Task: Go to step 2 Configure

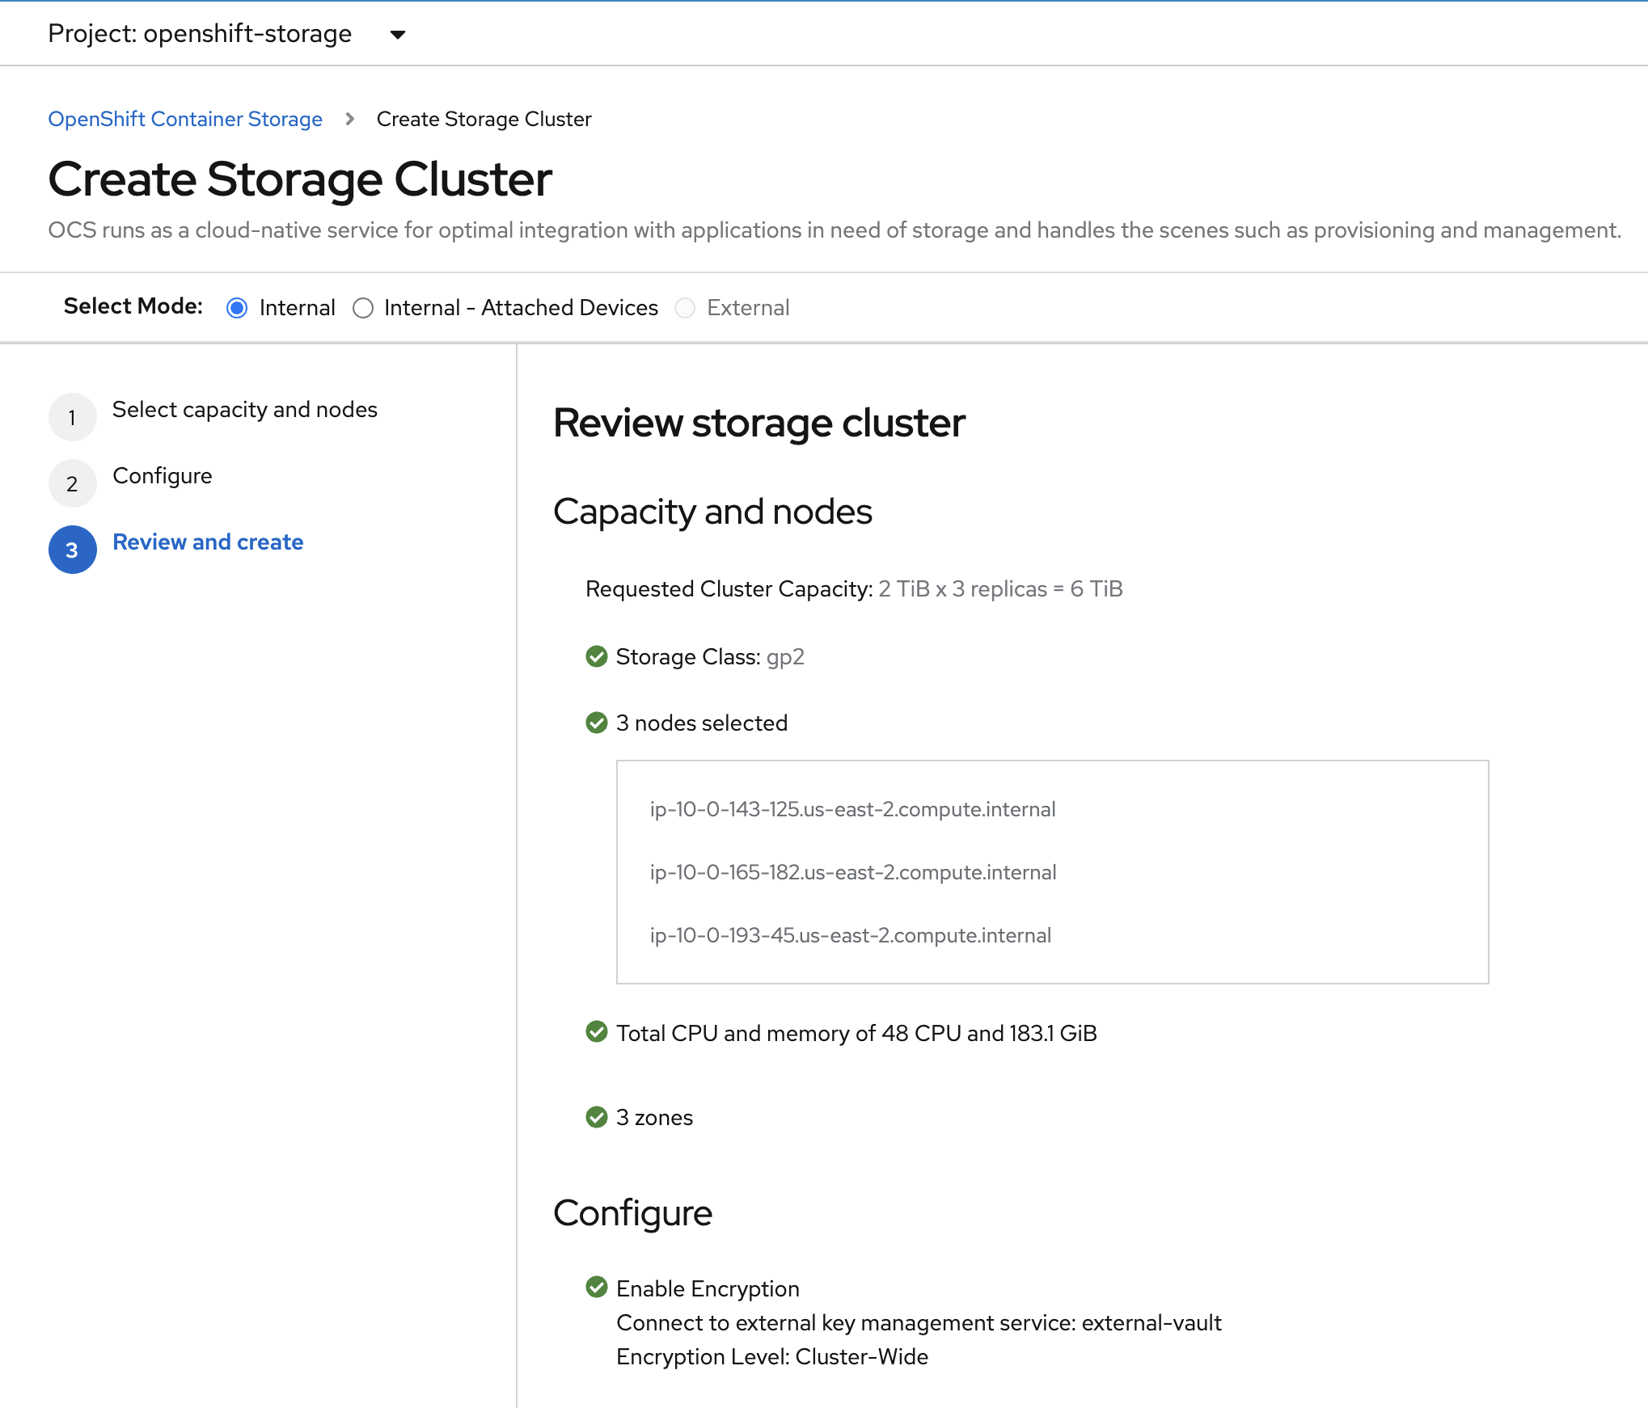Action: point(162,476)
